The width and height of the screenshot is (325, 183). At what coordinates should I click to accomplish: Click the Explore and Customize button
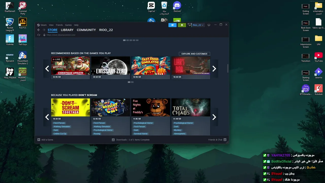coord(194,54)
